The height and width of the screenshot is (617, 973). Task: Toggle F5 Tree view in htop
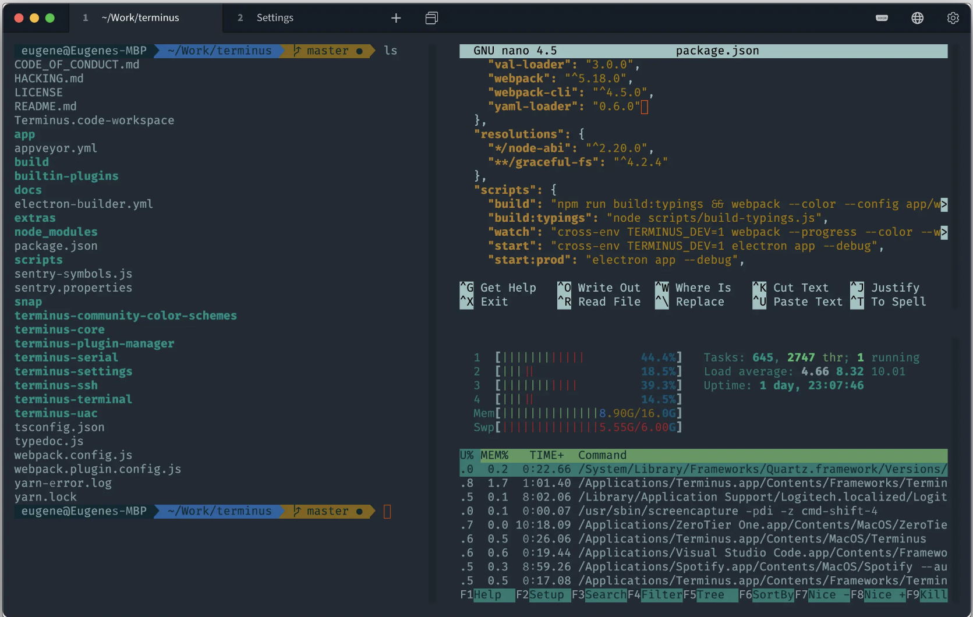(710, 595)
